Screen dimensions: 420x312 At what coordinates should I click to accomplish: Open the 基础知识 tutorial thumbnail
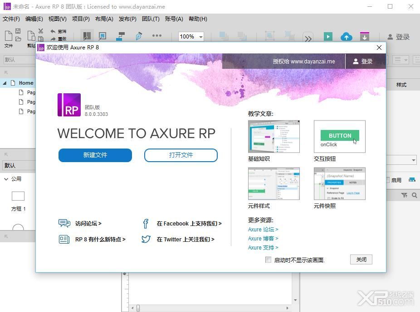(x=274, y=136)
